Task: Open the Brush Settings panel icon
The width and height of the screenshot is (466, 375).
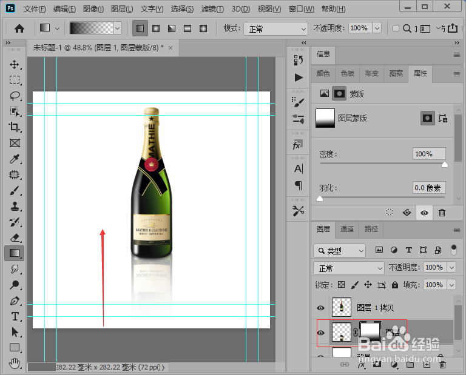Action: [298, 102]
